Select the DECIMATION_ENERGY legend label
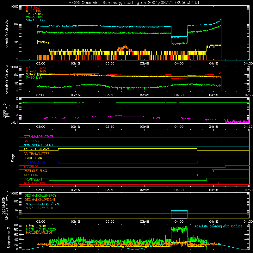Screen dimensions: 253x253 (40, 195)
